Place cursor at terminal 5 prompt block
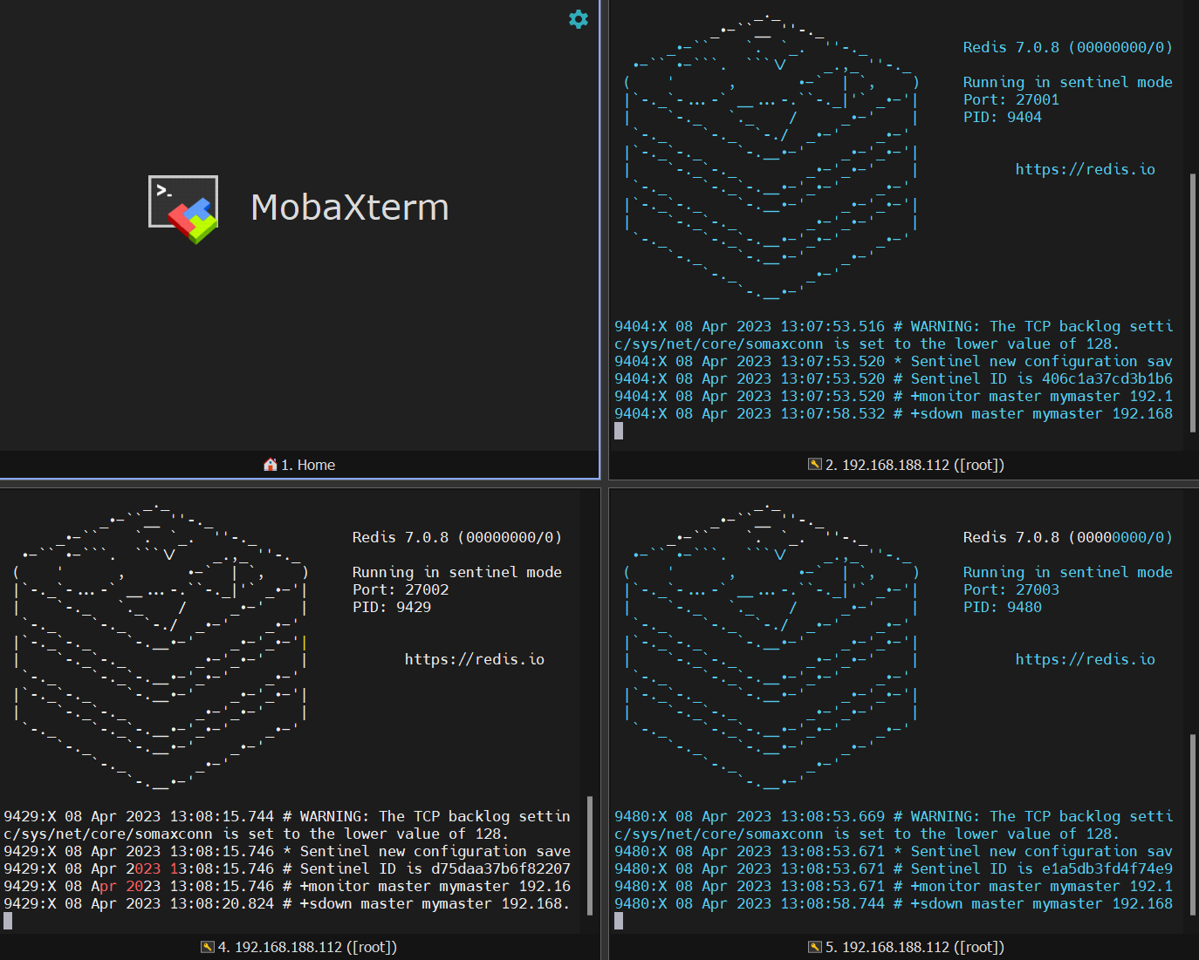The height and width of the screenshot is (960, 1199). coord(619,921)
